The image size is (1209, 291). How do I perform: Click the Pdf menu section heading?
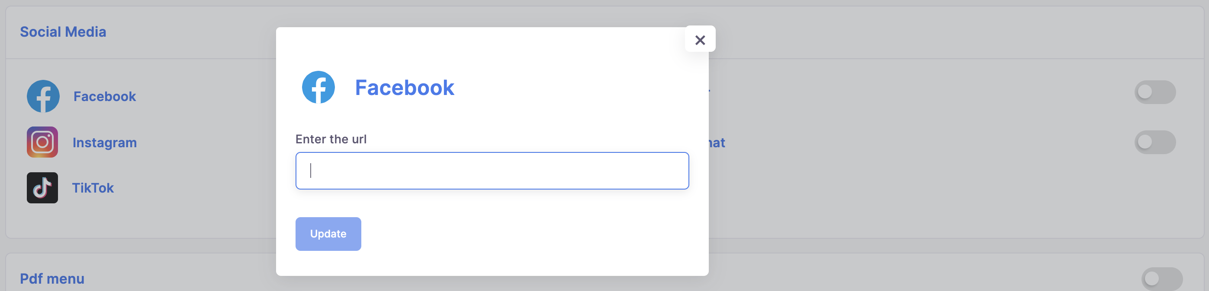tap(52, 279)
